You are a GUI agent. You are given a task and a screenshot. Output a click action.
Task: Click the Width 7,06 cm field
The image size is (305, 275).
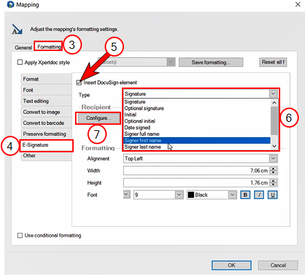point(197,170)
